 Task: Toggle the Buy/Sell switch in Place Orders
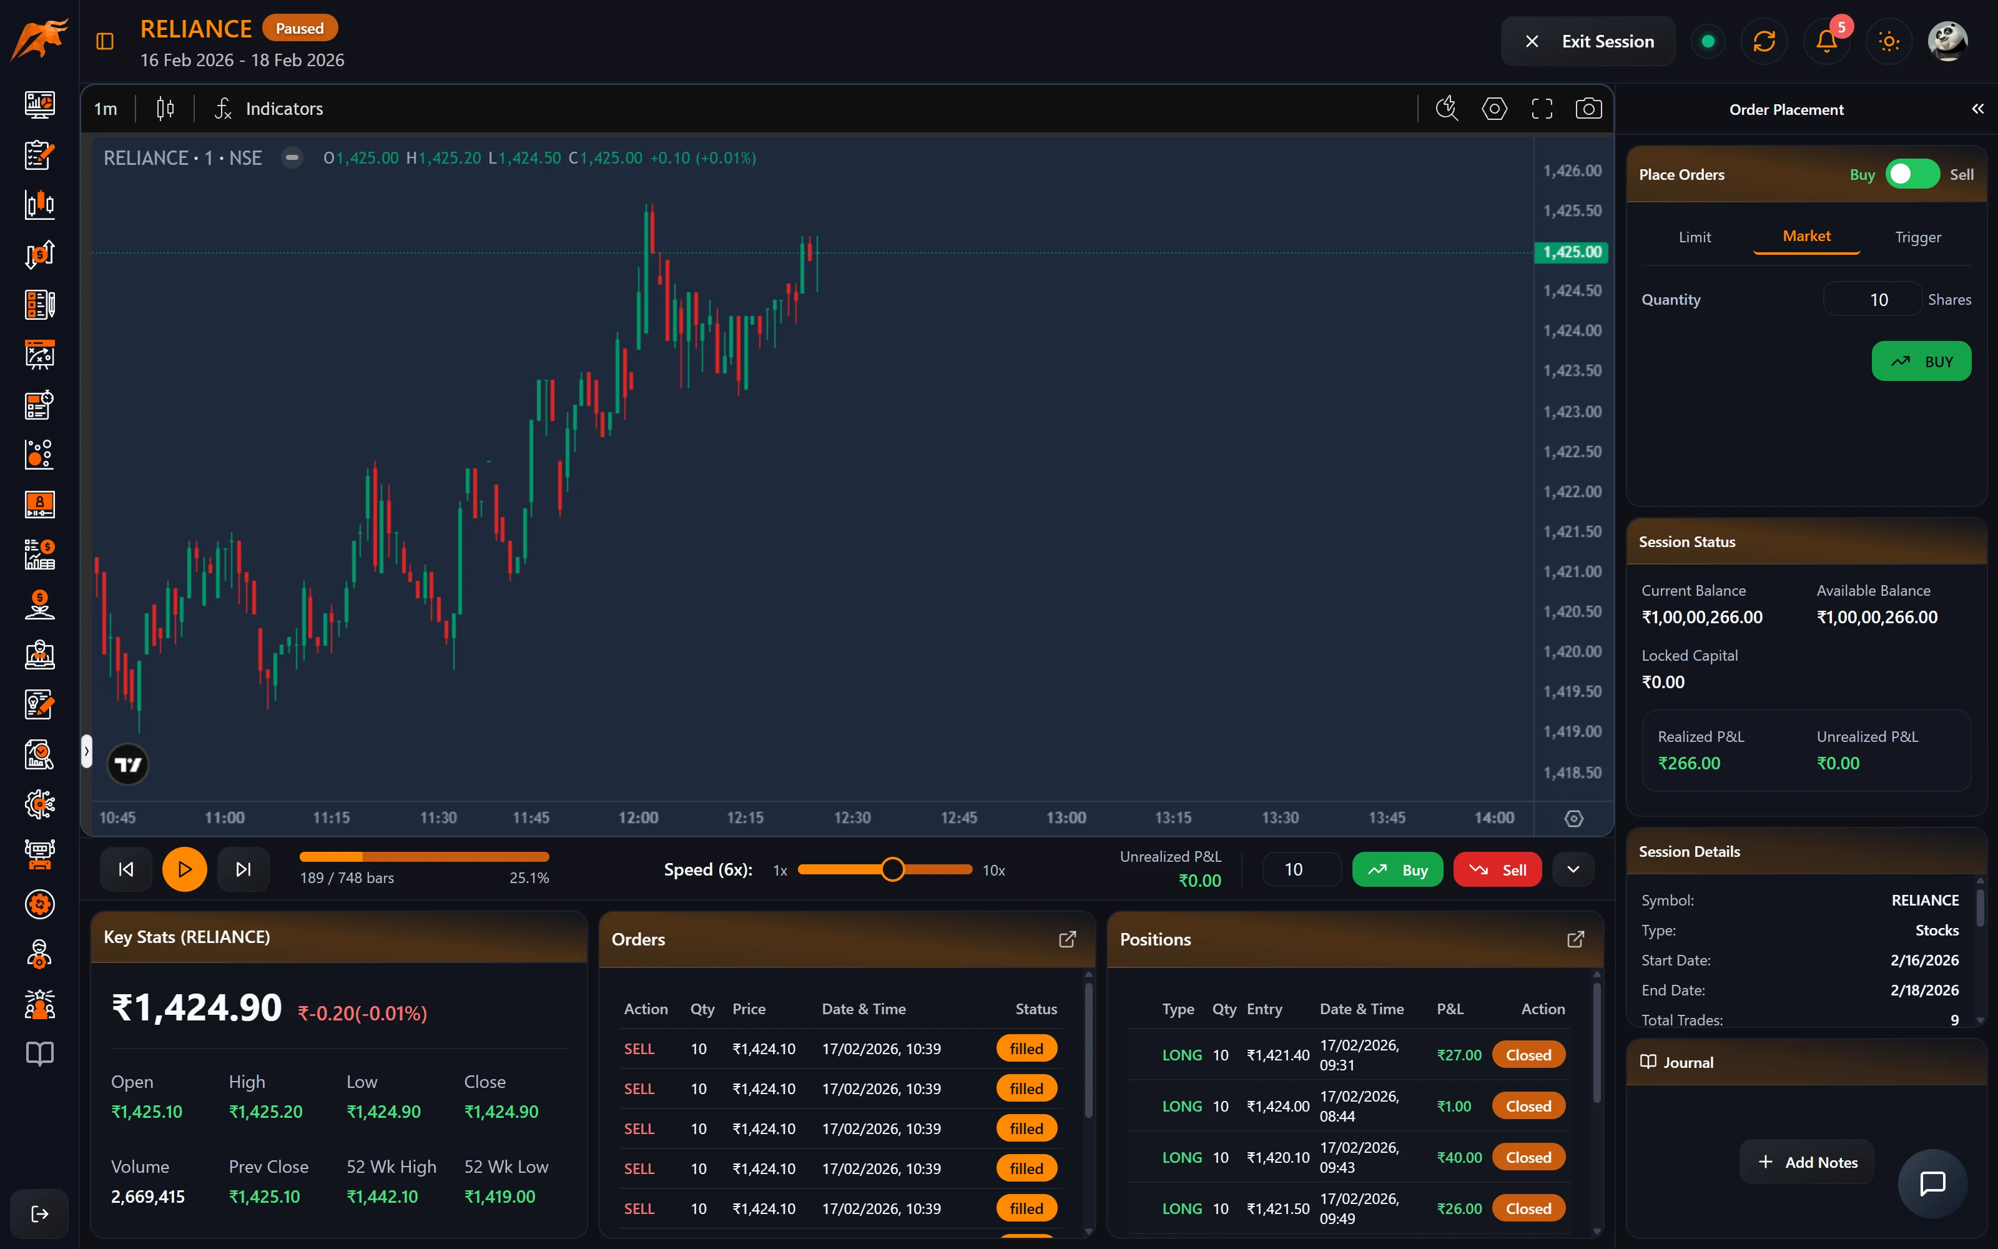1912,174
